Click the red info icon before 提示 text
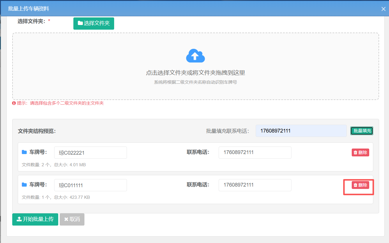389x243 pixels. (x=14, y=103)
